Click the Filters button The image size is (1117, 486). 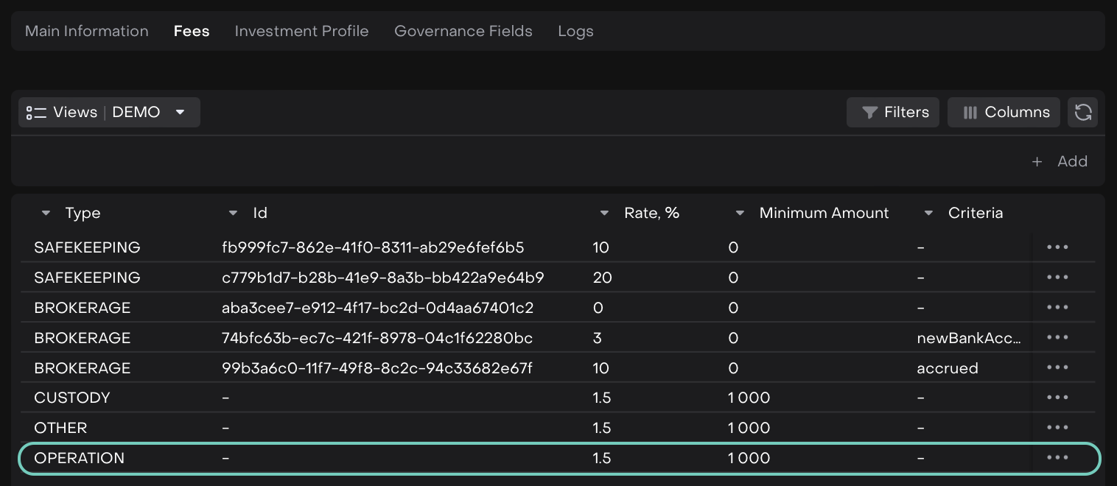893,113
